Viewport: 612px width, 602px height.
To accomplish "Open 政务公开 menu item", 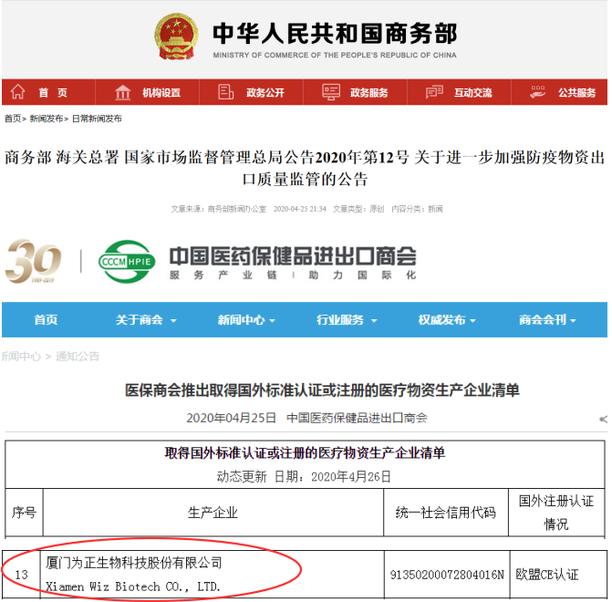I will pos(265,92).
